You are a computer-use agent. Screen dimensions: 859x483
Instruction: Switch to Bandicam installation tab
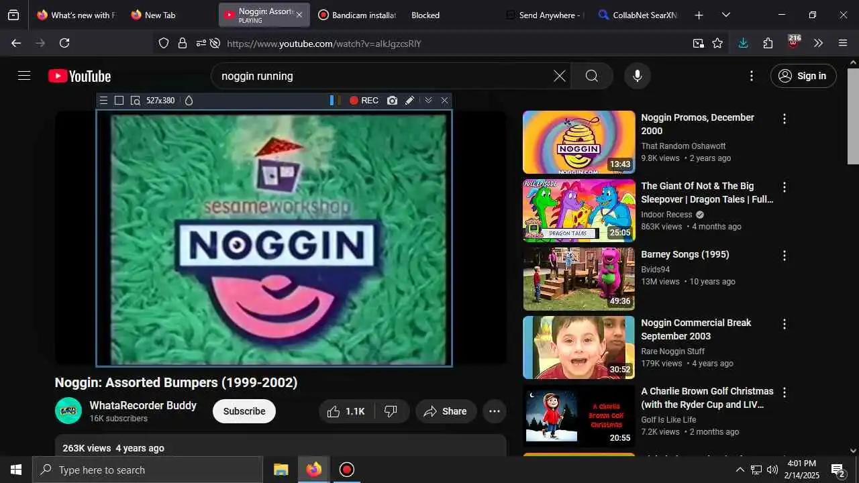pyautogui.click(x=358, y=15)
